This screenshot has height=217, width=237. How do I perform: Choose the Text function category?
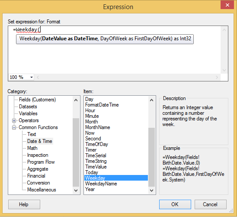(32, 134)
